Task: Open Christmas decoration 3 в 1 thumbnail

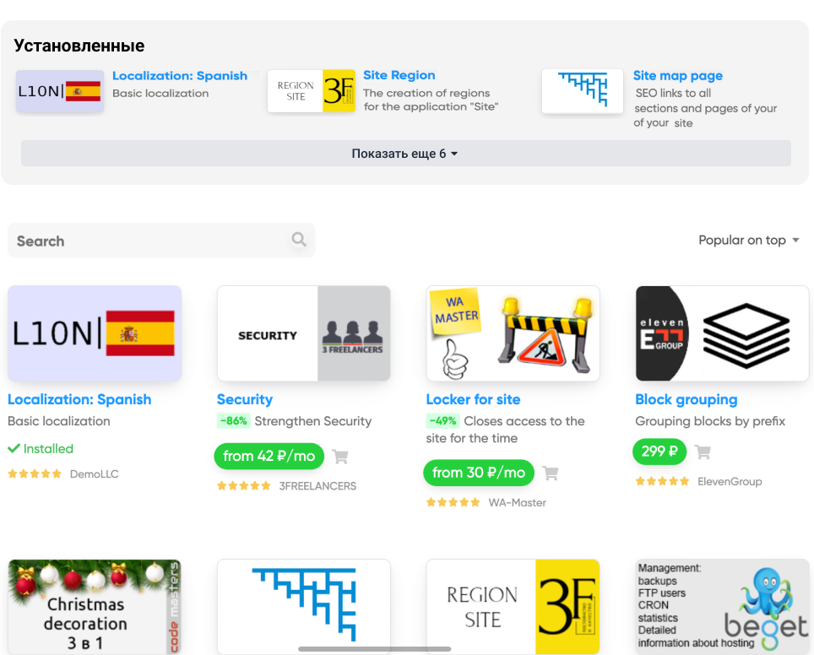Action: pos(95,607)
